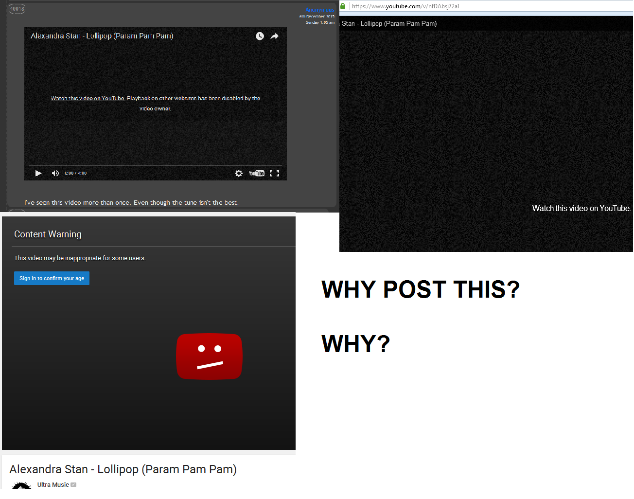Click the share arrow icon in embedded player
634x499 pixels.
coord(275,36)
